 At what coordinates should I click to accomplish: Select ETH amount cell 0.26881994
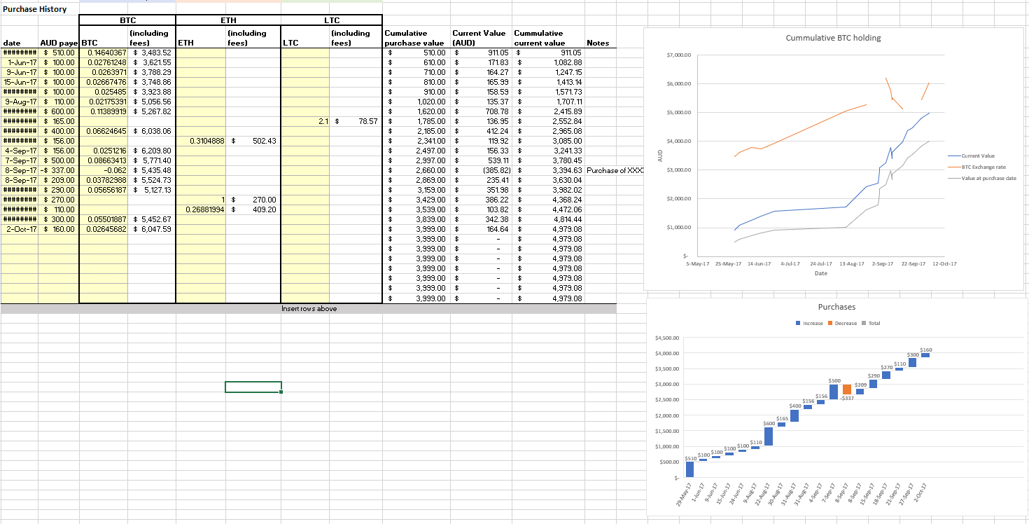coord(201,209)
